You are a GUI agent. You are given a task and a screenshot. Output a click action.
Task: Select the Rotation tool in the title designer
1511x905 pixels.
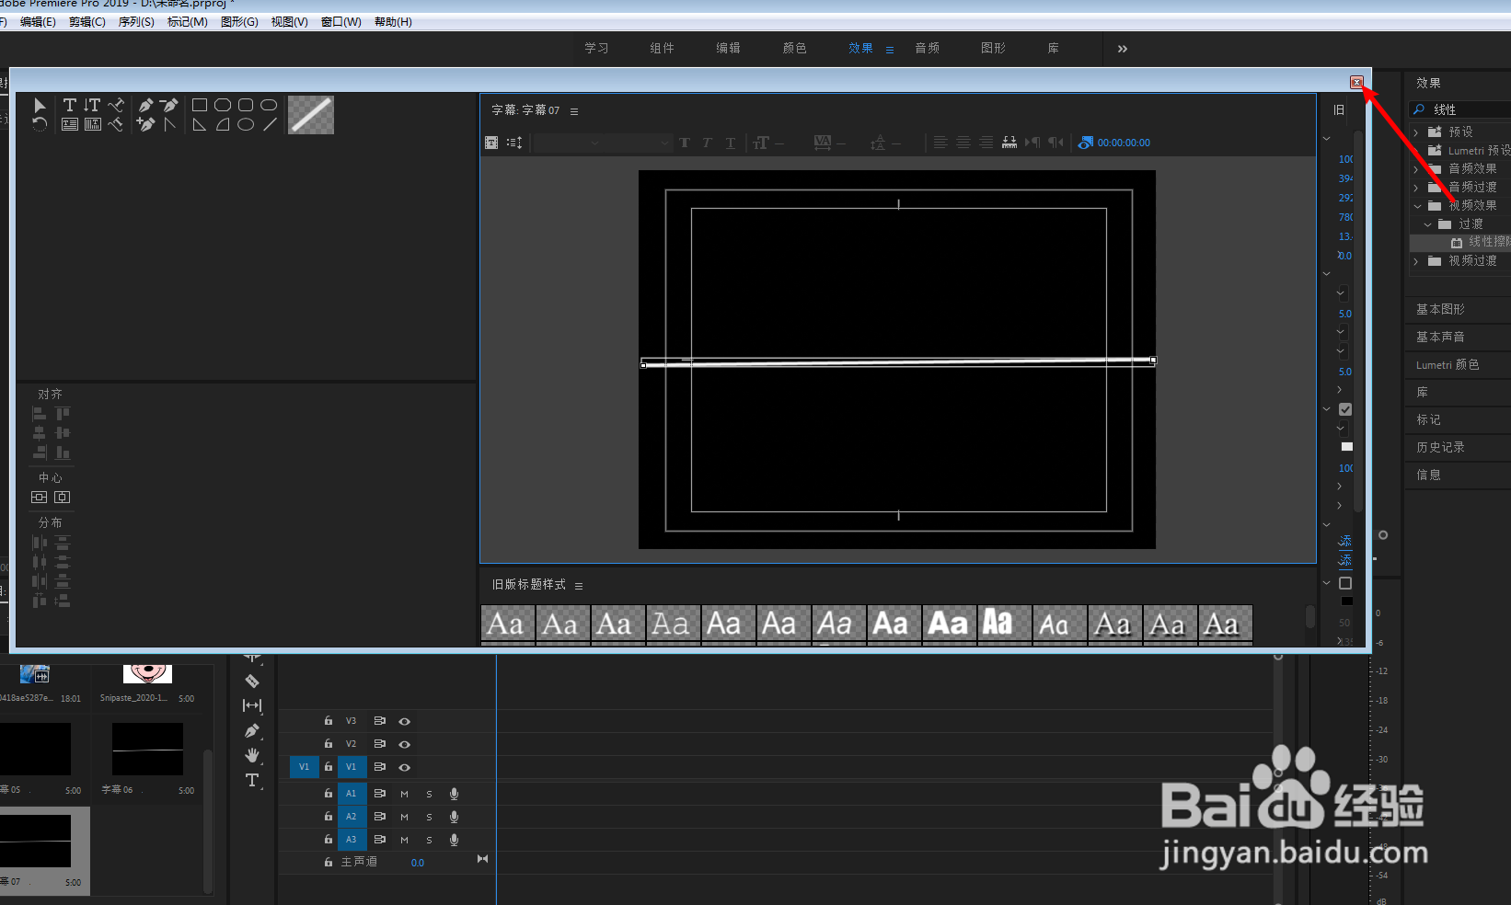(x=40, y=124)
